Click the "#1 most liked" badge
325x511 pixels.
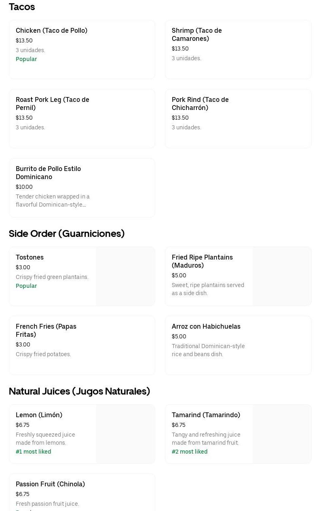click(34, 452)
